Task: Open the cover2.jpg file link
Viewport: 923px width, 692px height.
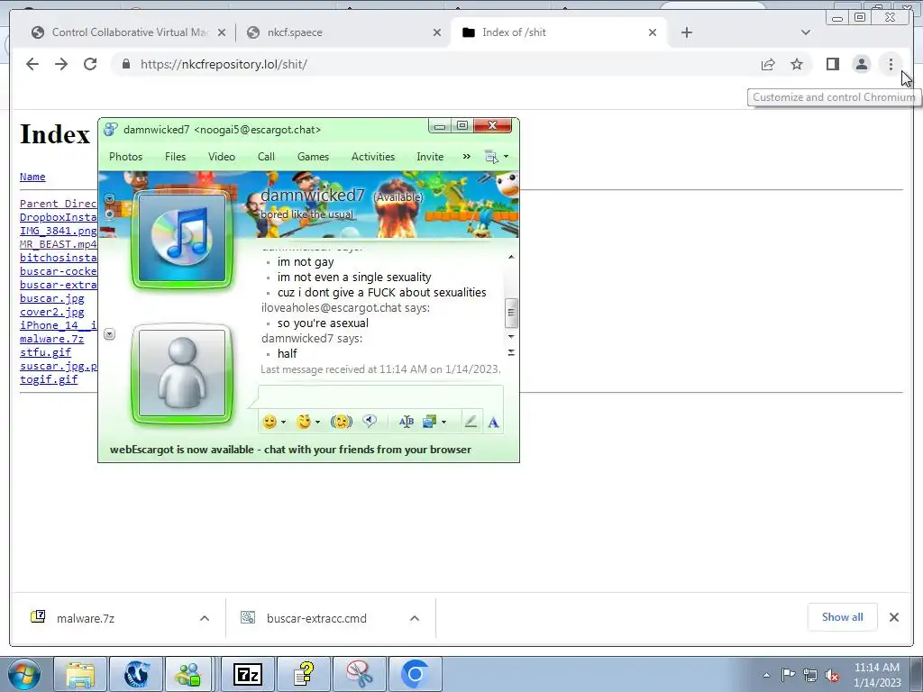Action: 51,312
